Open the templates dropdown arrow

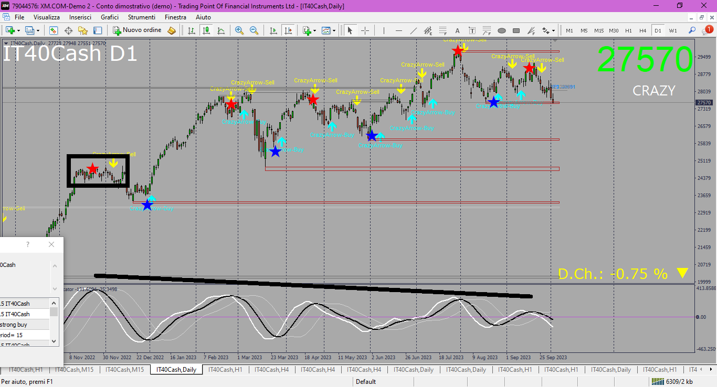(x=334, y=31)
